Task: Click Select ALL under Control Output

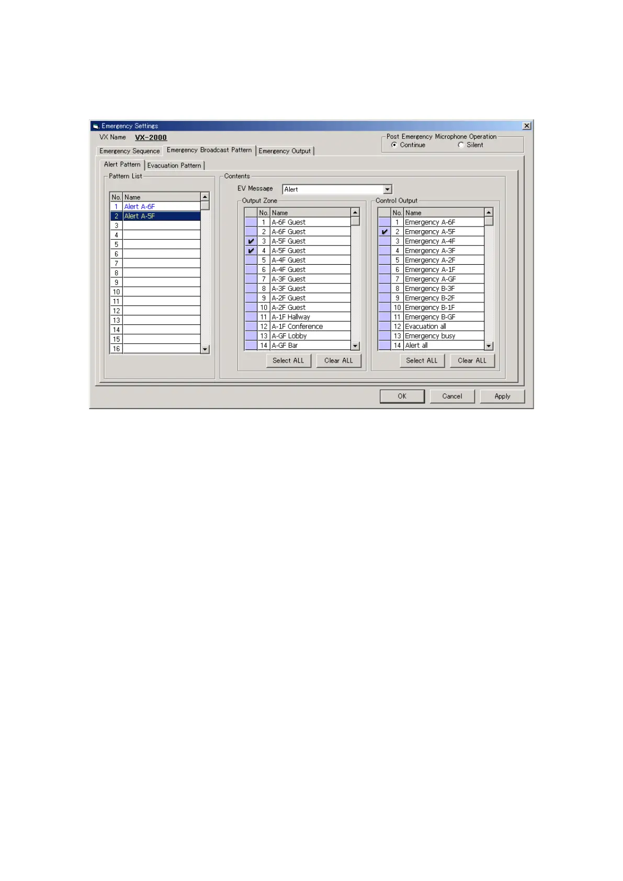Action: tap(422, 360)
